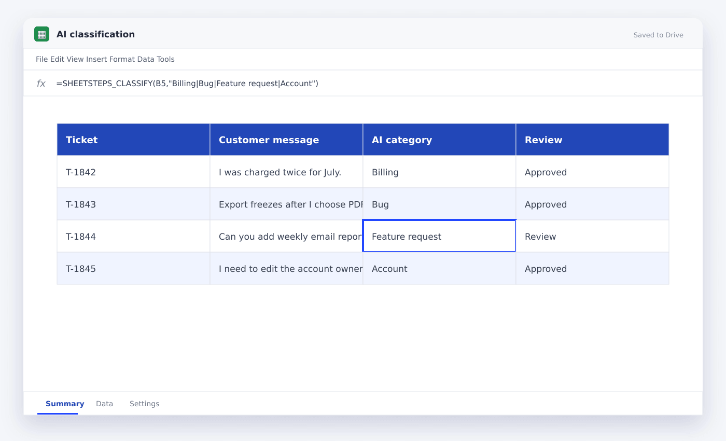Select the Approved cell for T-1845

pos(592,268)
